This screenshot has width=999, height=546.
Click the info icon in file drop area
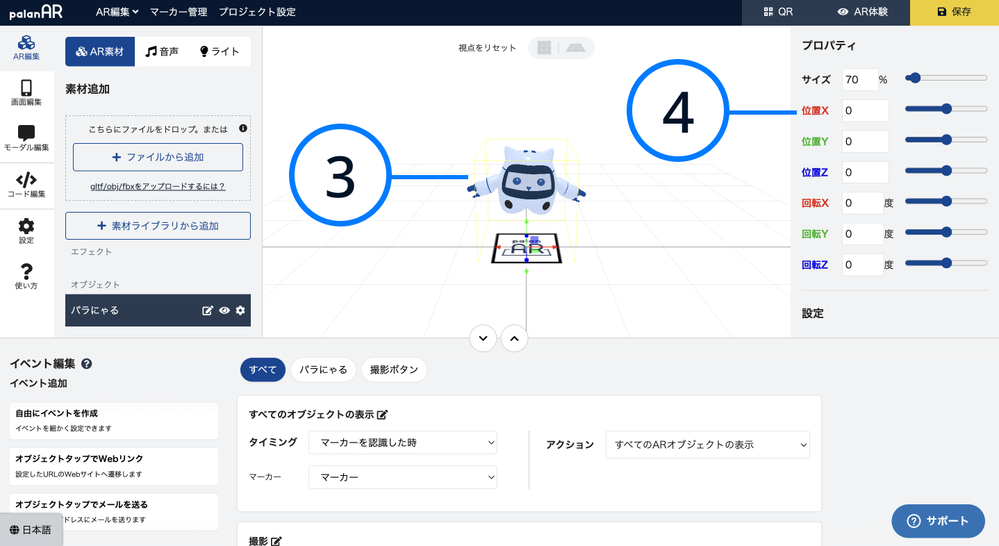(243, 129)
